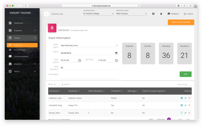The image size is (202, 126).
Task: Open the selected school dropdown
Action: point(99,14)
